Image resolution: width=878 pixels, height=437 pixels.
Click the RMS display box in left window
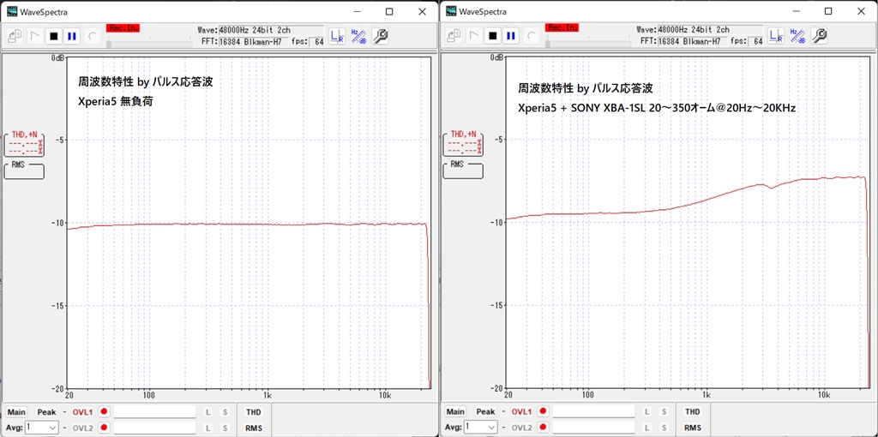click(23, 171)
